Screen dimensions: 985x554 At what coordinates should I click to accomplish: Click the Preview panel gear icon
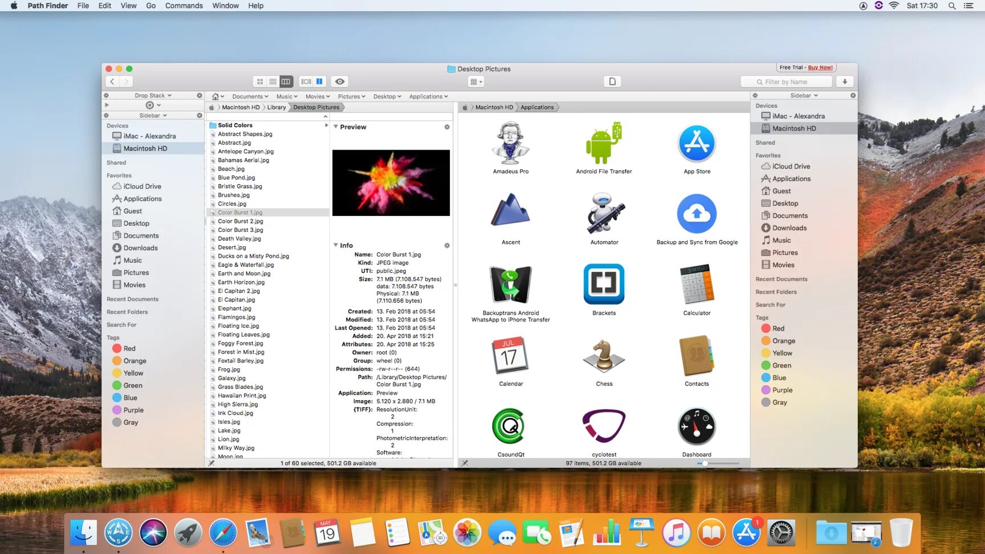point(447,127)
